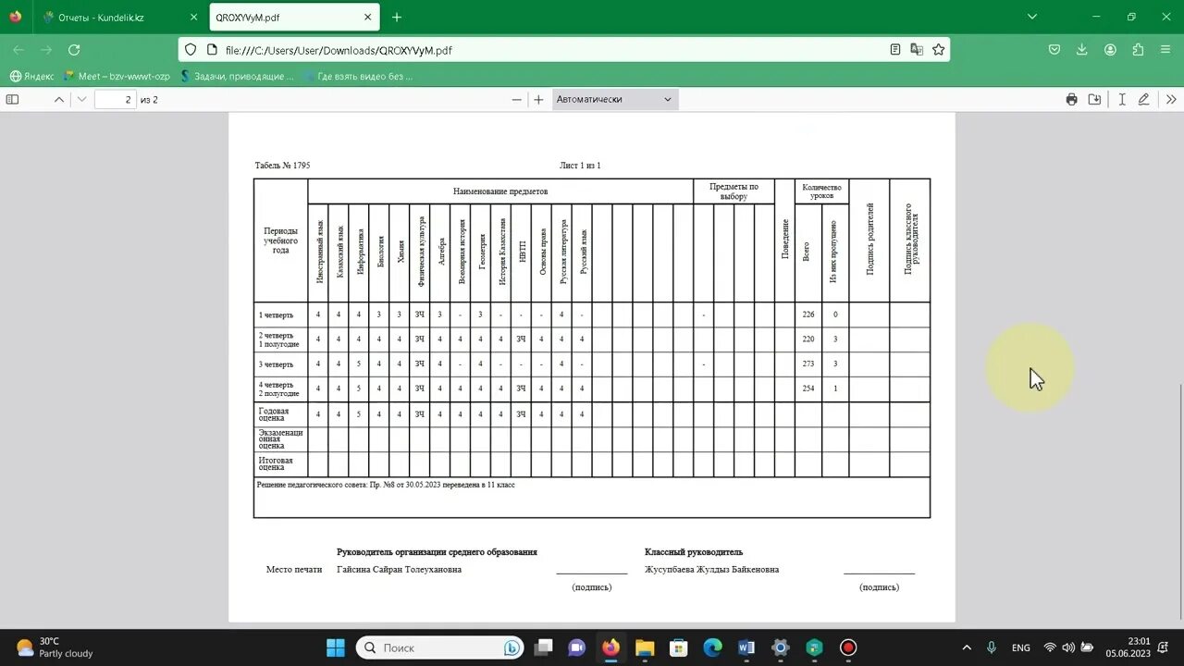Viewport: 1184px width, 666px height.
Task: Open the Автоматически zoom dropdown
Action: (615, 99)
